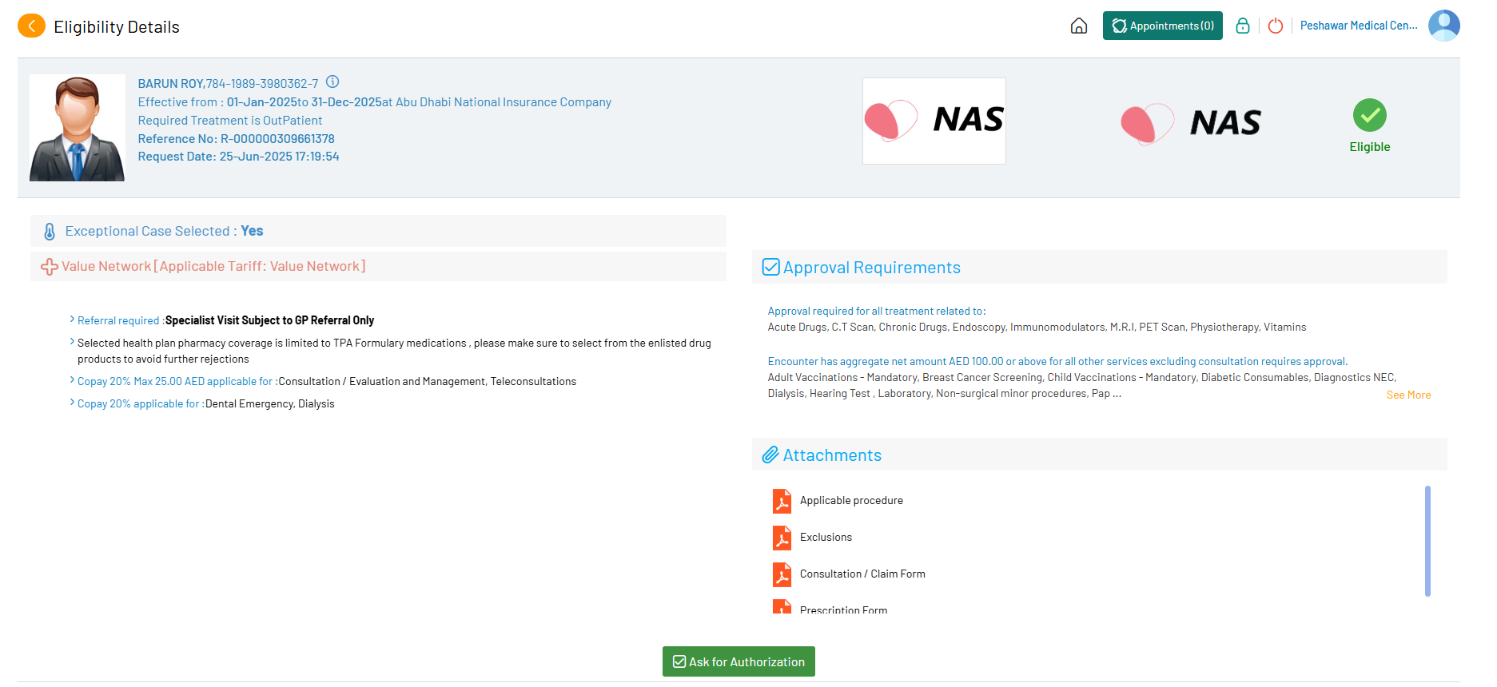The width and height of the screenshot is (1497, 687).
Task: Click the patient name BARUN ROY
Action: point(170,84)
